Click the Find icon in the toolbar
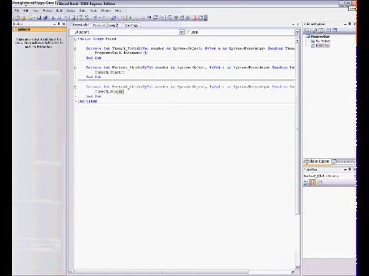The height and width of the screenshot is (276, 369). pyautogui.click(x=74, y=18)
